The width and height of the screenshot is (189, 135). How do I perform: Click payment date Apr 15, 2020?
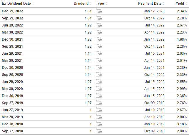point(154,89)
